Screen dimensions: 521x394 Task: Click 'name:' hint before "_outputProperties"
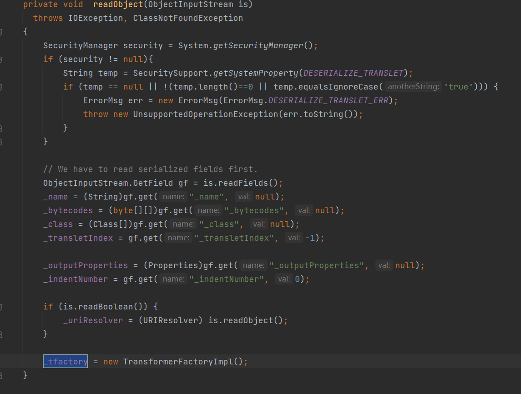point(254,265)
